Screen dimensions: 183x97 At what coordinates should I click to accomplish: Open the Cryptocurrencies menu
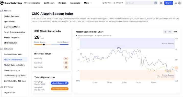tap(32, 3)
